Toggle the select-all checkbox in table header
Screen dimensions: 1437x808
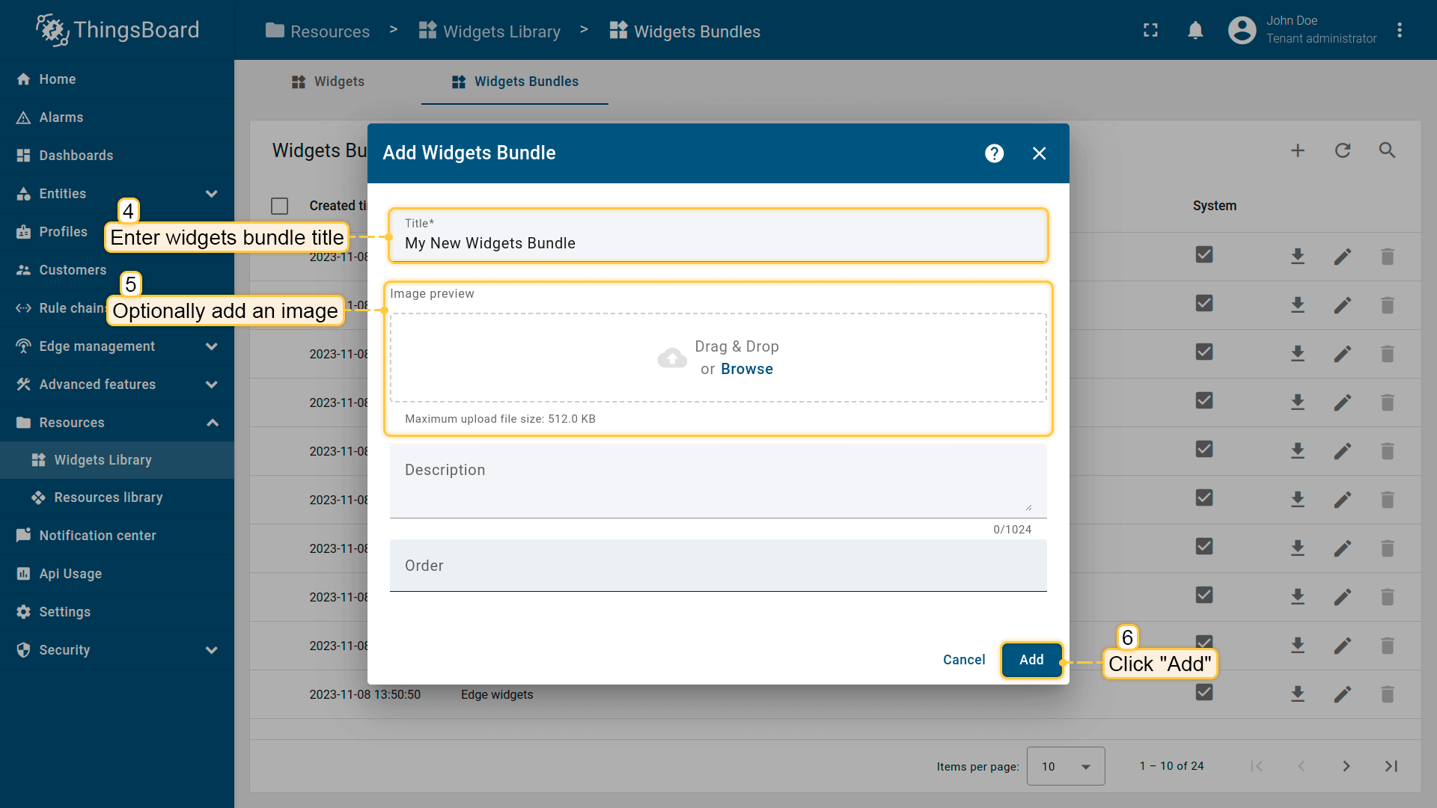point(280,206)
